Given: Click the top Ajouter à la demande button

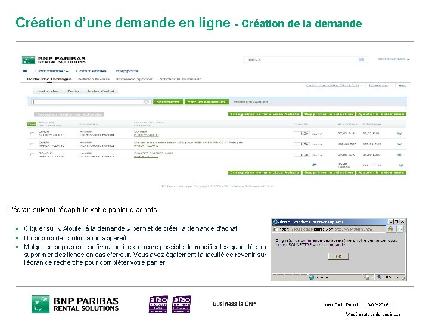Looking at the screenshot, I should click(381, 114).
